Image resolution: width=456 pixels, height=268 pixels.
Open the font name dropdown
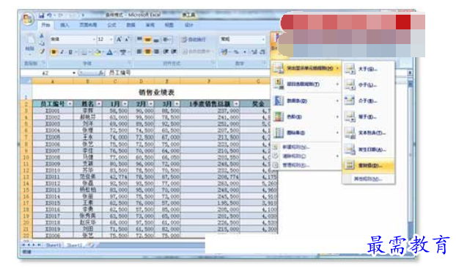(x=94, y=39)
